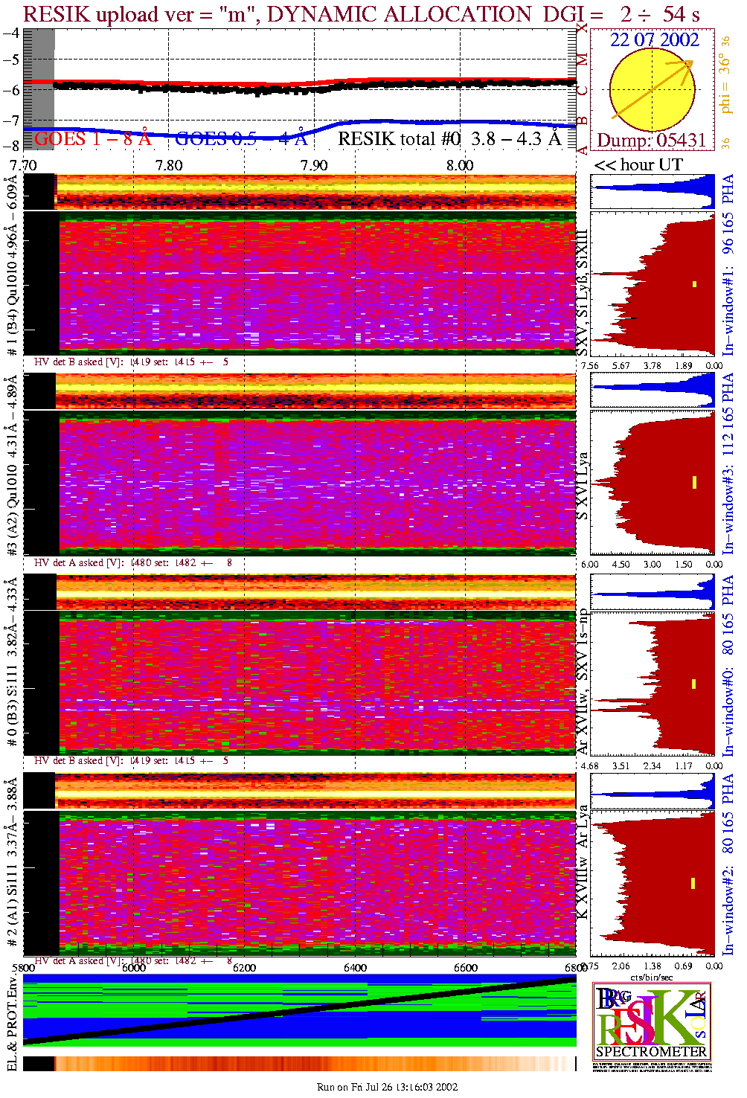Click the black diagonal line in environment plot

pyautogui.click(x=300, y=1010)
